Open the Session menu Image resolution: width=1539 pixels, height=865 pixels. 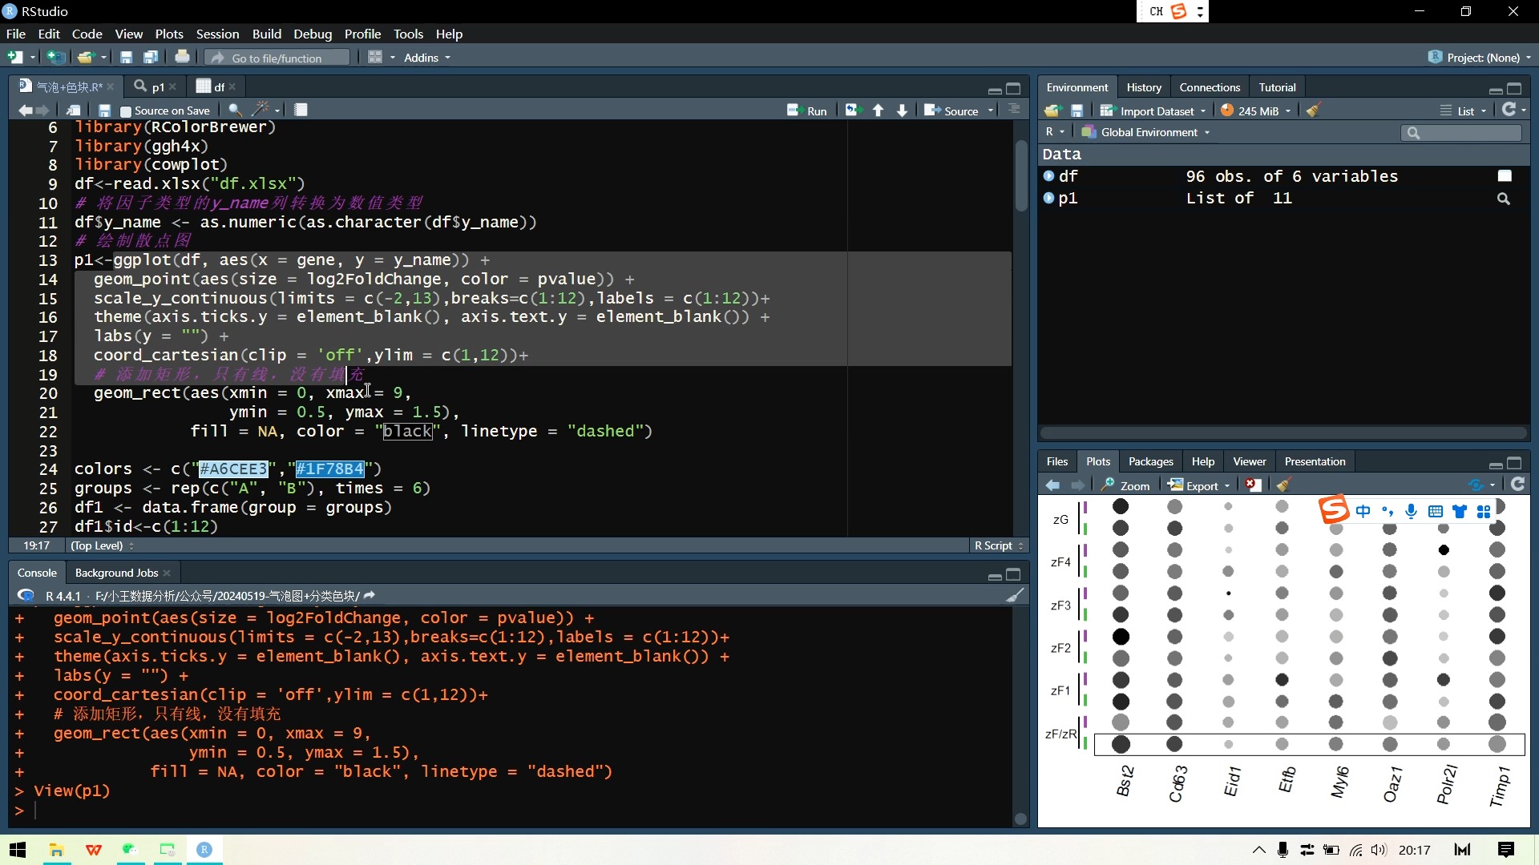pos(217,34)
